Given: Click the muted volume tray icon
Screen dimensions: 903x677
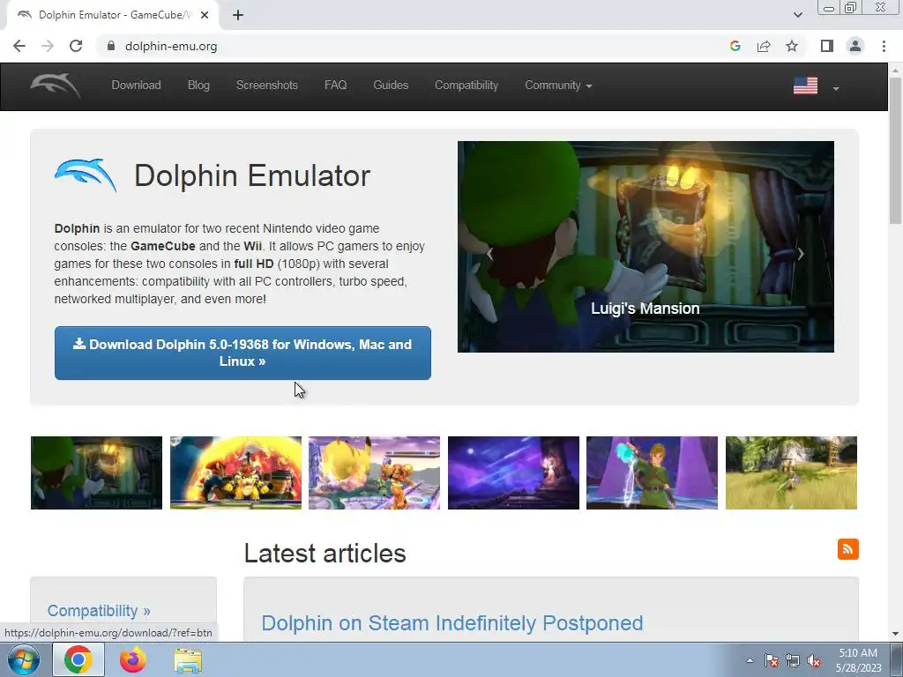Looking at the screenshot, I should pyautogui.click(x=814, y=661).
